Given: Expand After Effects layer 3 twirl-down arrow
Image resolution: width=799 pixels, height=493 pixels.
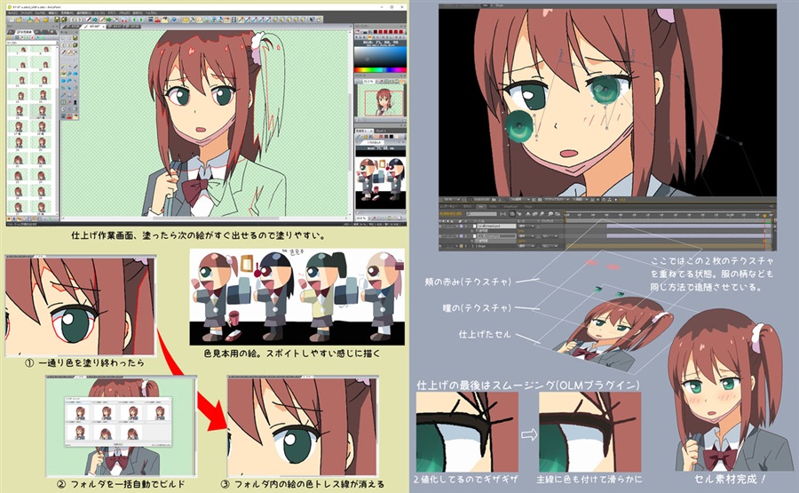Looking at the screenshot, I should (x=457, y=246).
